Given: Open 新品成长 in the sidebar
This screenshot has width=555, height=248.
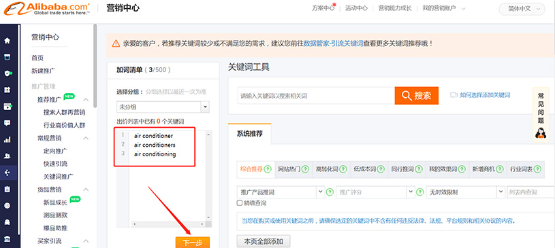Looking at the screenshot, I should [55, 202].
